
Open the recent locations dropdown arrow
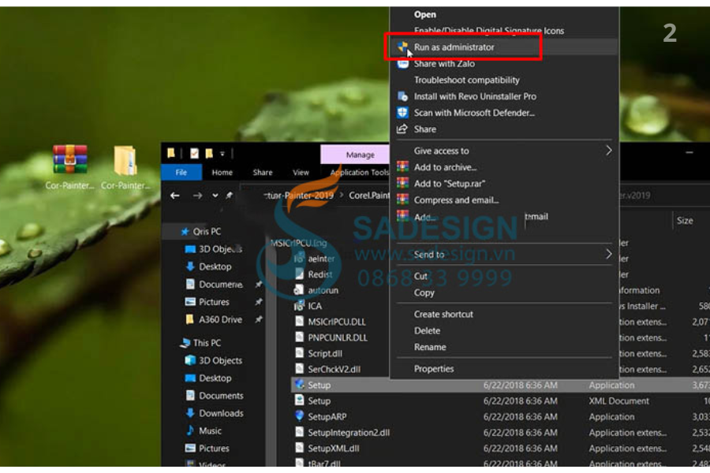pyautogui.click(x=215, y=196)
